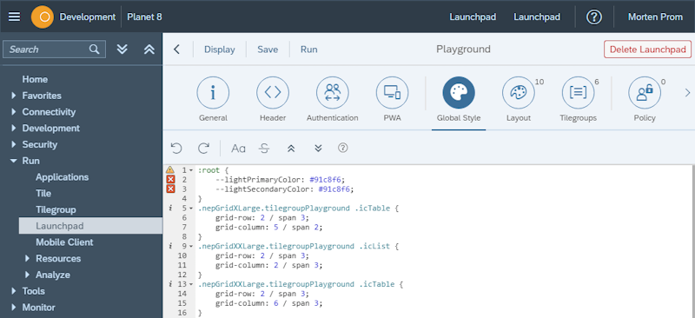Image resolution: width=695 pixels, height=318 pixels.
Task: Expand the Development tree node
Action: point(14,129)
